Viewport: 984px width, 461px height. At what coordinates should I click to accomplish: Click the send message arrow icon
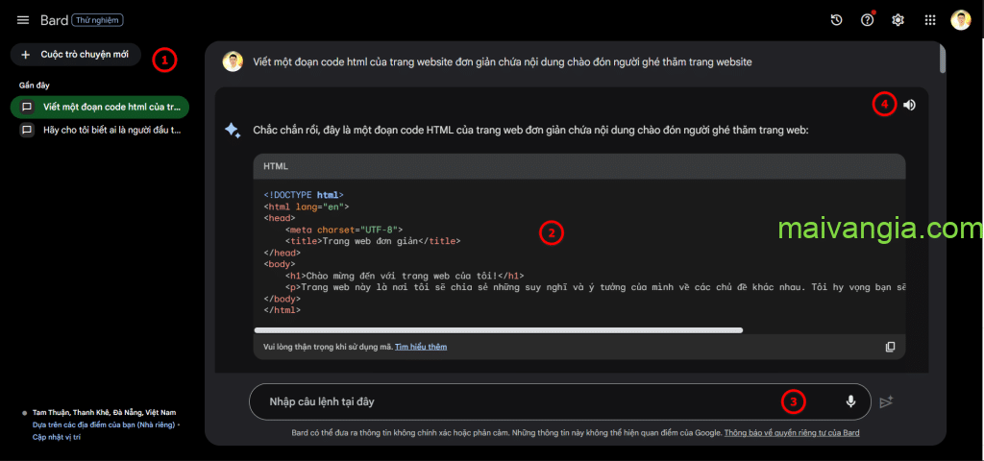click(x=886, y=401)
